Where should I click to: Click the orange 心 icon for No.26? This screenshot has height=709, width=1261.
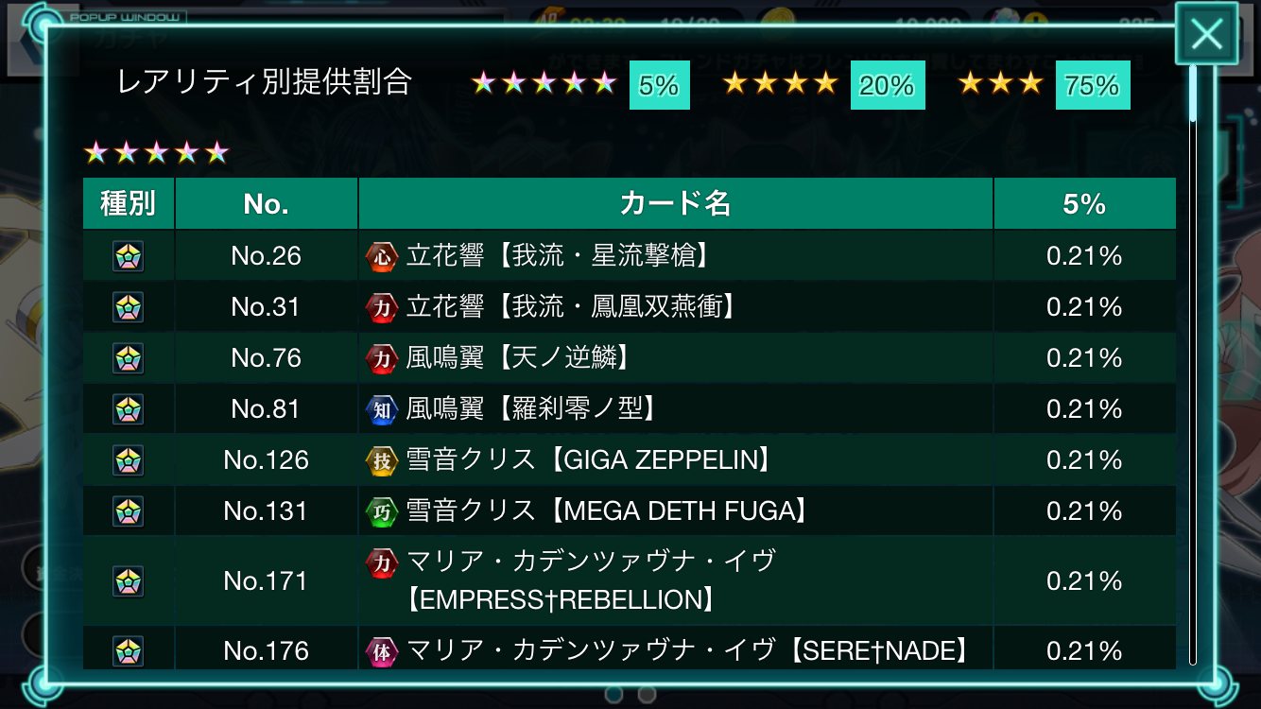[x=381, y=256]
